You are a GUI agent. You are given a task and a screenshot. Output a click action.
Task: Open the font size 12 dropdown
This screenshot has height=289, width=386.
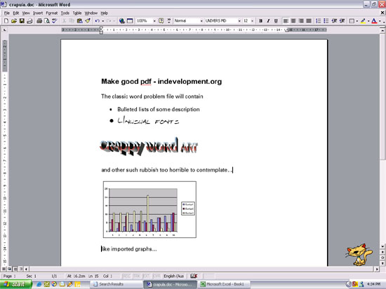[x=252, y=21]
